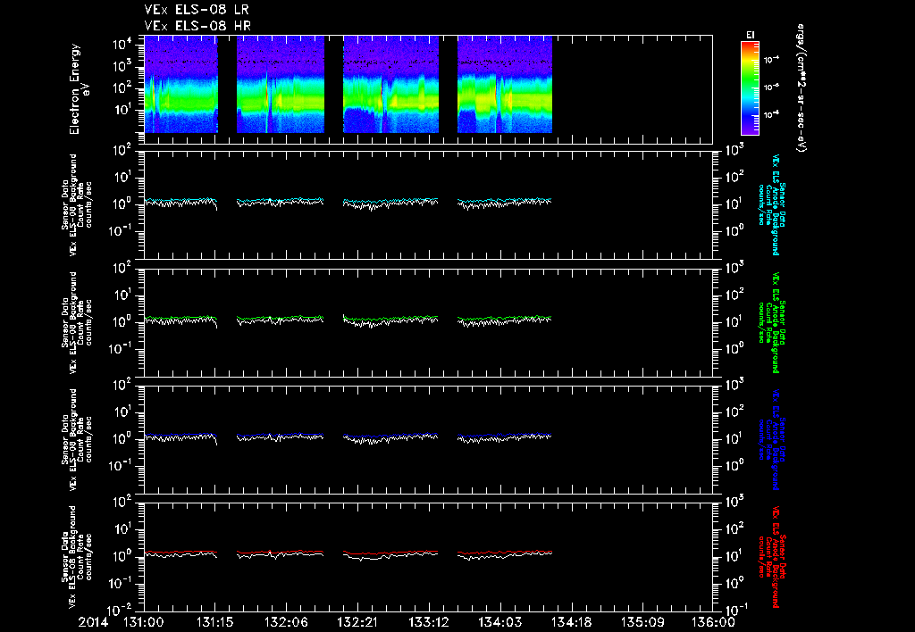
Task: Click the 131:15 time axis label
Action: [x=214, y=622]
